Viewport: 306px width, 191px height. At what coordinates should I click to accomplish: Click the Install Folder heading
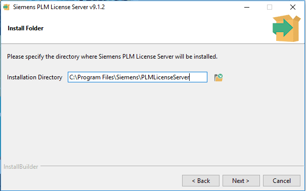(x=26, y=28)
